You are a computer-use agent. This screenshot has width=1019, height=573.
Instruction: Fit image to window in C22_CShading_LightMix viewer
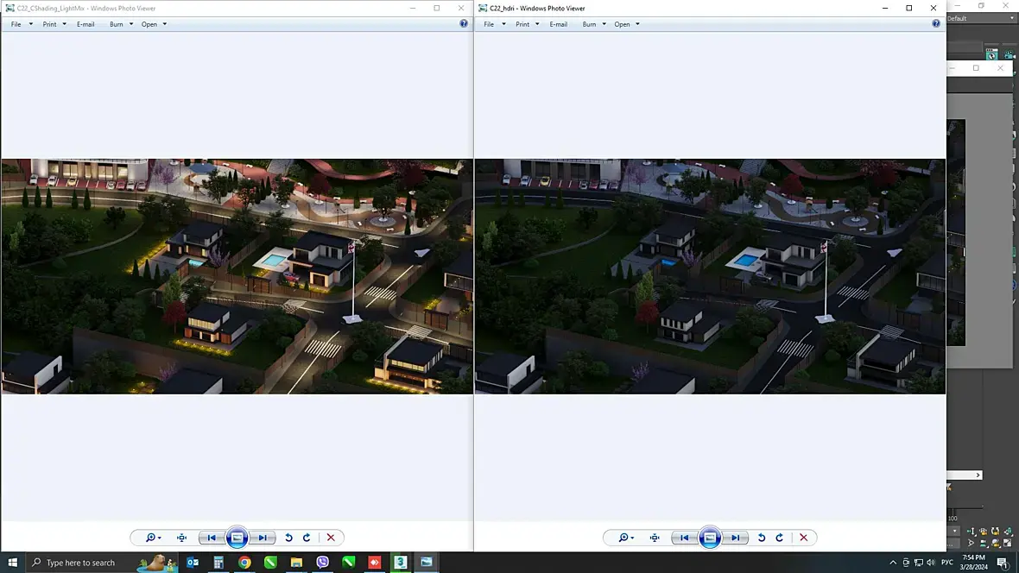click(182, 538)
